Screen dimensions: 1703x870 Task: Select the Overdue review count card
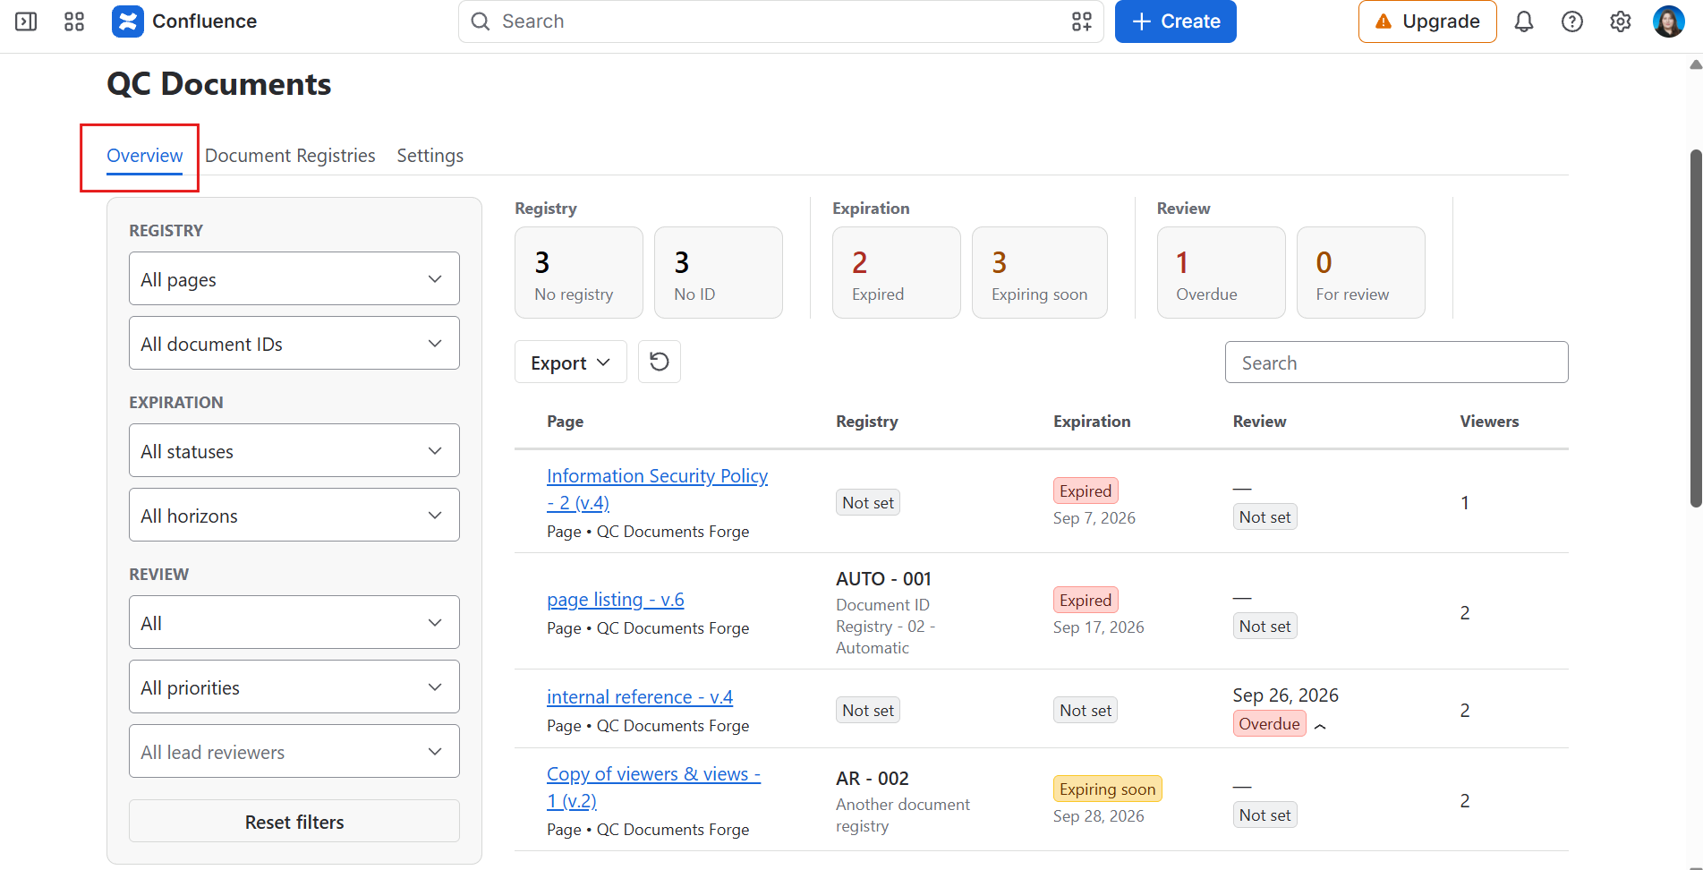click(1222, 272)
